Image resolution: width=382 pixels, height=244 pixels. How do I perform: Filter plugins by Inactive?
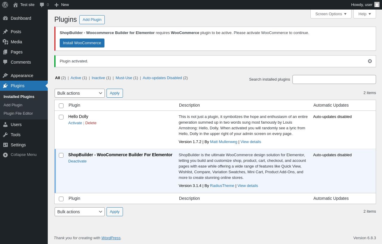pyautogui.click(x=98, y=78)
